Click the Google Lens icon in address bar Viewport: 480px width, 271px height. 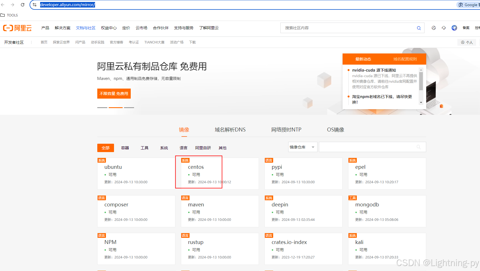tap(461, 5)
